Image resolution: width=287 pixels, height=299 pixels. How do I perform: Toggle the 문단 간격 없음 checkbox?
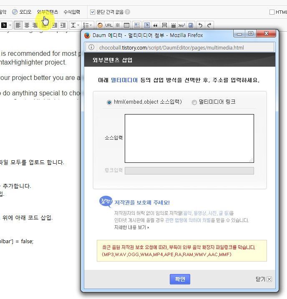[x=93, y=12]
